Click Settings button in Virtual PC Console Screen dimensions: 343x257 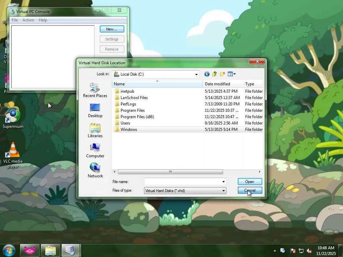point(112,39)
